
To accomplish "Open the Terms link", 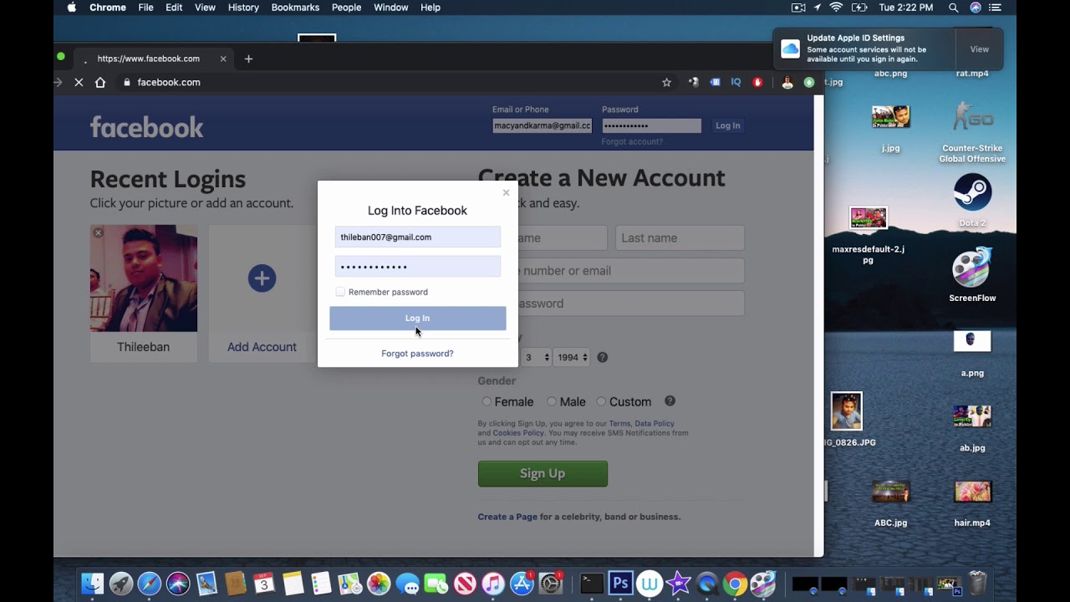I will click(x=619, y=424).
